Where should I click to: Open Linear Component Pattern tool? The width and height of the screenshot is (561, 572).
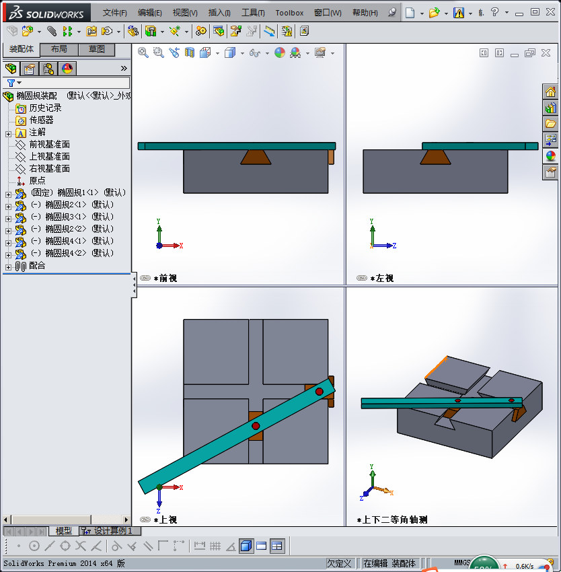[x=67, y=32]
